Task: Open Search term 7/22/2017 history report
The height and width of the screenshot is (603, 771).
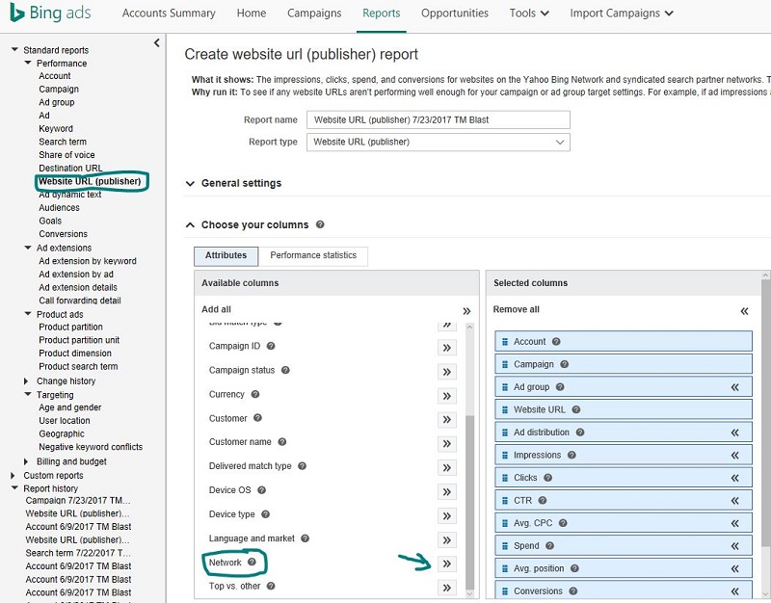Action: 78,553
